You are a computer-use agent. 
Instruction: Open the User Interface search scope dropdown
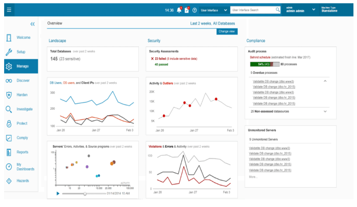pos(214,10)
